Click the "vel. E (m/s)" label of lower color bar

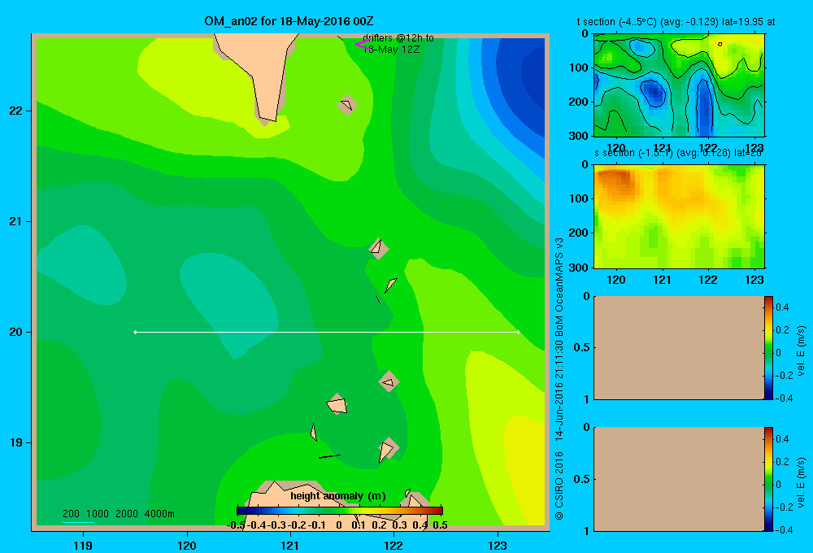pos(802,482)
